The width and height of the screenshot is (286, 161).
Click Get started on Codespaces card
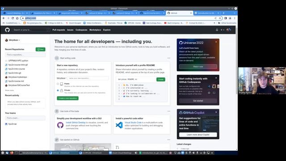[x=198, y=101]
